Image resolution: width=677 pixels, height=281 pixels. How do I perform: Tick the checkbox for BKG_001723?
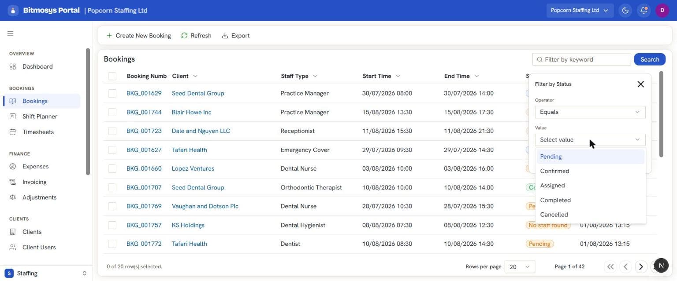tap(112, 131)
